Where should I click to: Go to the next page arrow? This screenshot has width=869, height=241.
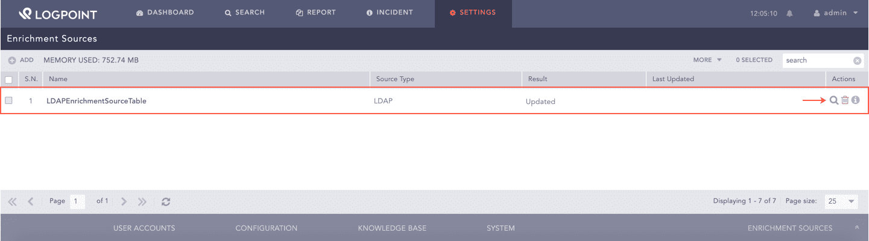pos(124,202)
